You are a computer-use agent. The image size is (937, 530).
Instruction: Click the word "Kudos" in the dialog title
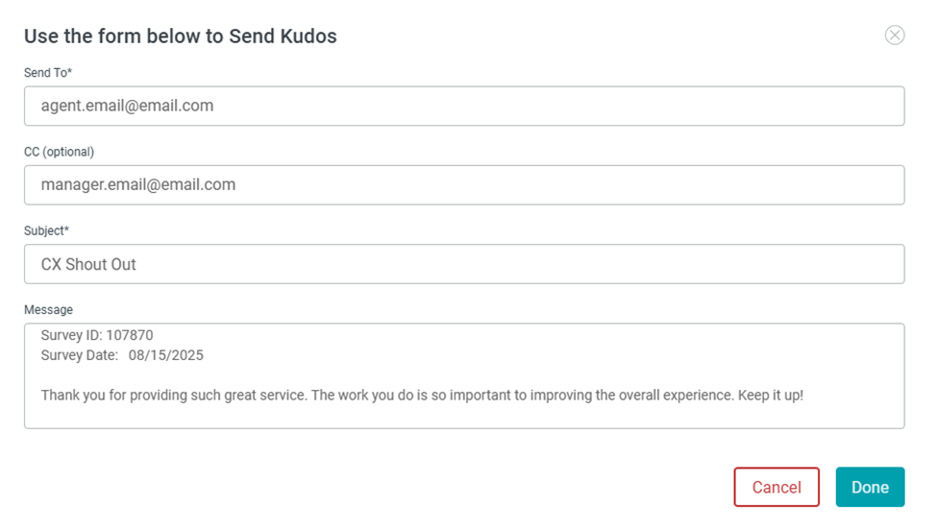click(x=310, y=36)
